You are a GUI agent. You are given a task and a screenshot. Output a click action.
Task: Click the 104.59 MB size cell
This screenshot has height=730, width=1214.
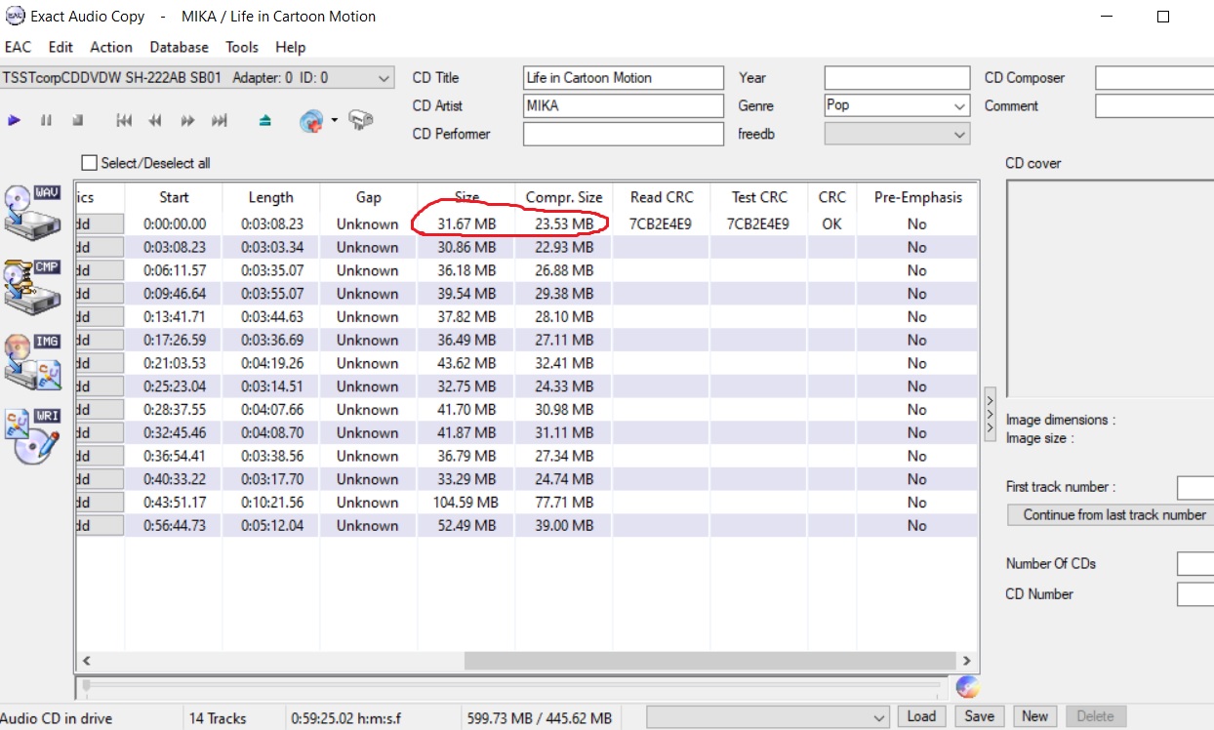[x=465, y=503]
